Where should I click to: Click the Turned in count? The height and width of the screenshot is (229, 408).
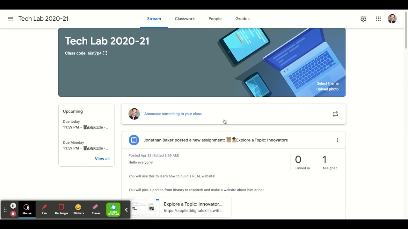coord(302,162)
